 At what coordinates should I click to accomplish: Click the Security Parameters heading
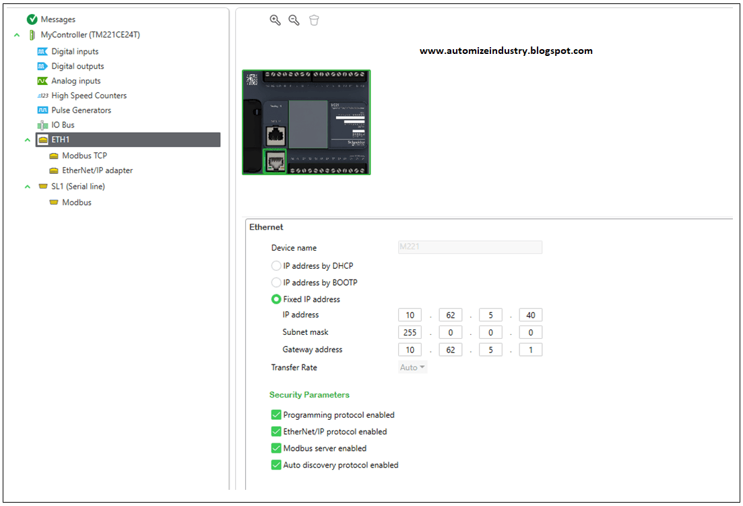pos(309,395)
